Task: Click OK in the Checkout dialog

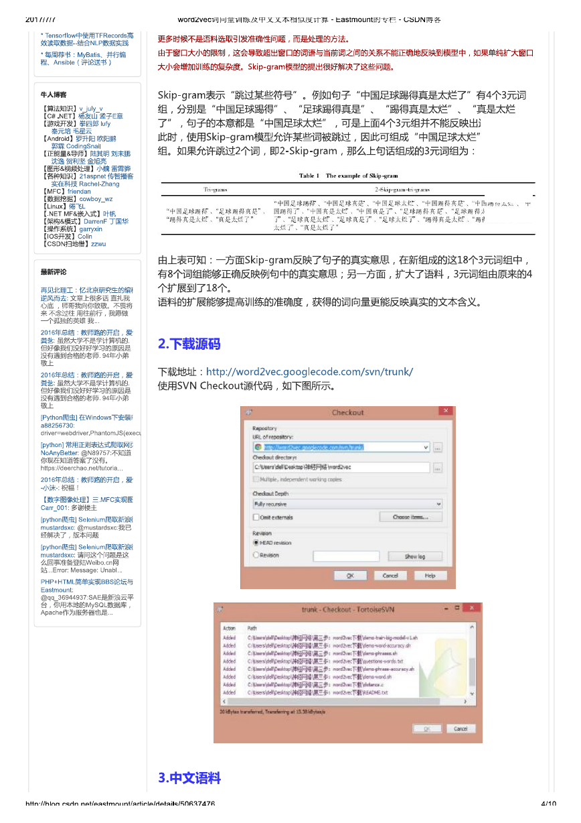Action: 351,576
